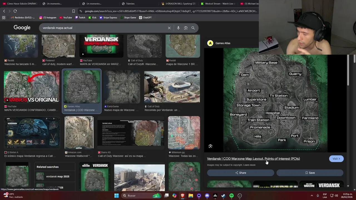
Task: Open the Twitch bookmark
Action: pos(80,17)
